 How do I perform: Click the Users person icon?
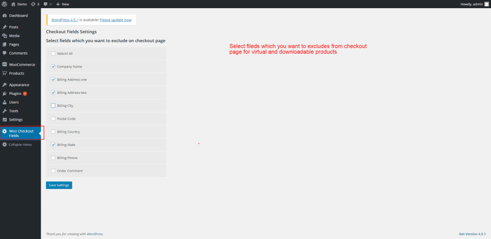point(4,102)
